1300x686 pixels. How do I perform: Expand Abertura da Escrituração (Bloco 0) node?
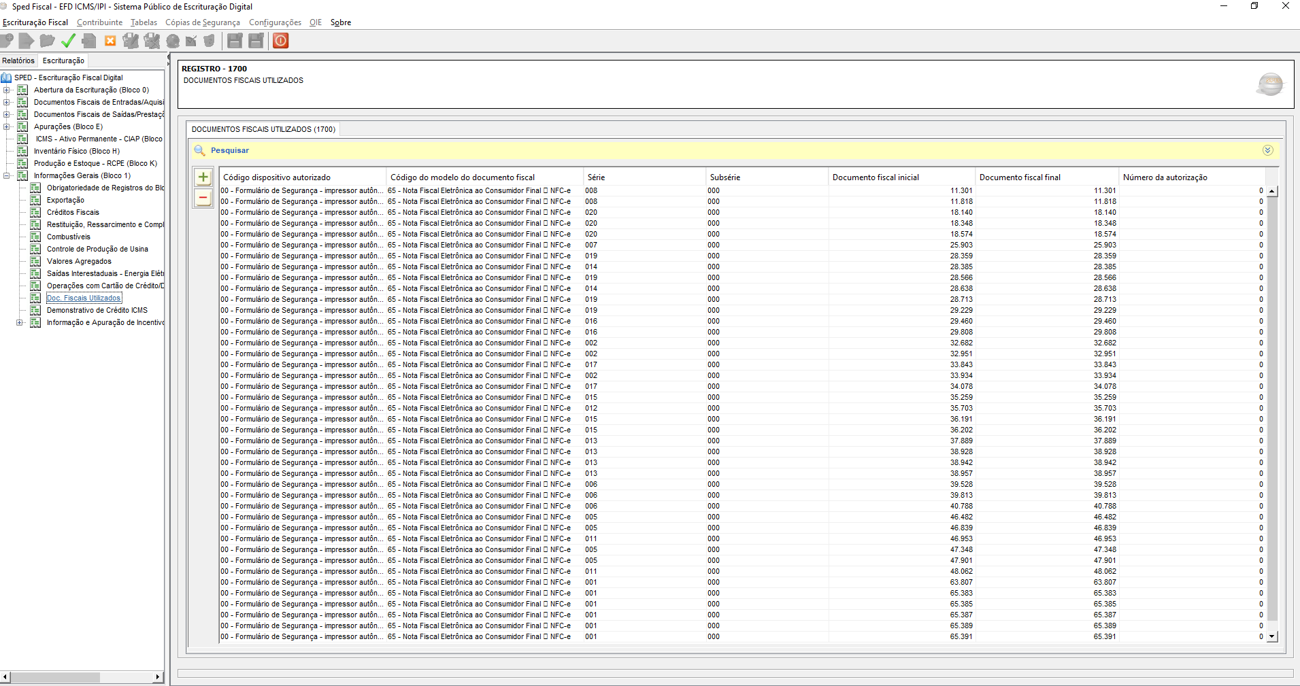(x=7, y=90)
